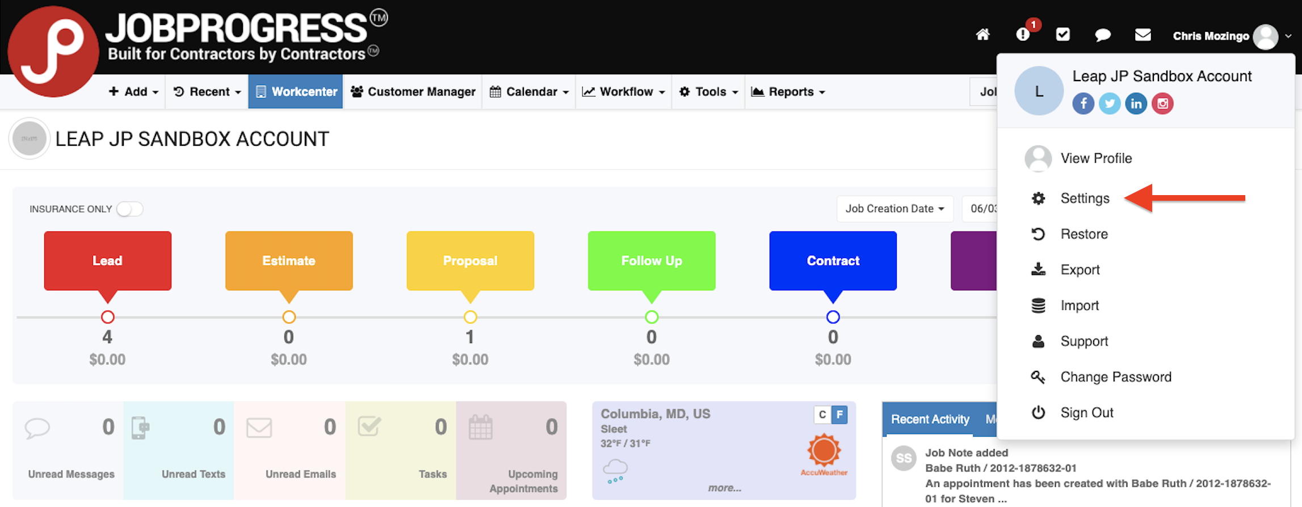Click the Restore arrow icon
Screen dimensions: 1302x507
tap(1038, 234)
